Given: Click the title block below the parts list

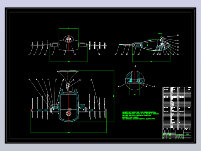Looking at the screenshot, I should pos(177,134).
